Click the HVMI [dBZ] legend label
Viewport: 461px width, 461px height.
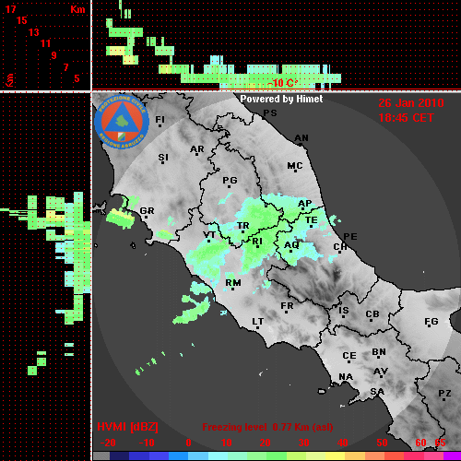[127, 427]
